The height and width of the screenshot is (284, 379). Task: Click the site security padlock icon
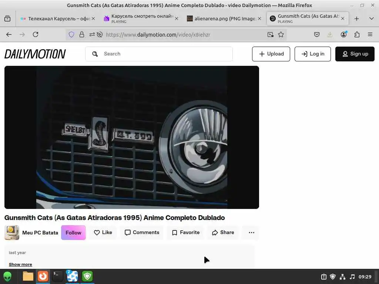tap(82, 34)
